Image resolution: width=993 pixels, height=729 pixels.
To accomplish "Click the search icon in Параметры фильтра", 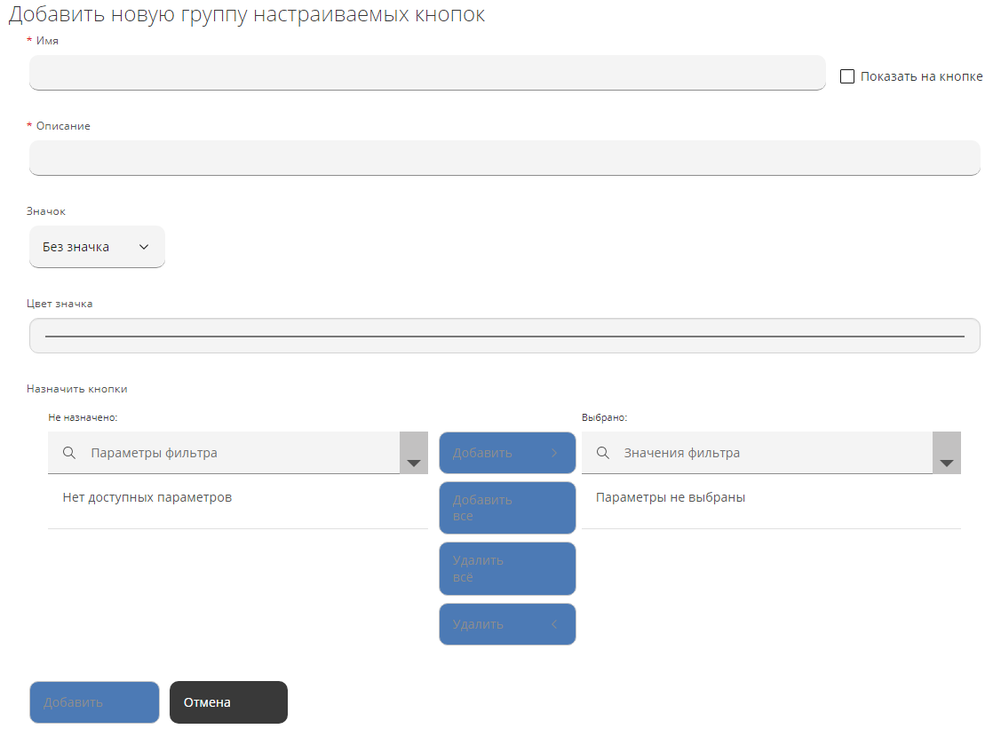I will (x=69, y=453).
